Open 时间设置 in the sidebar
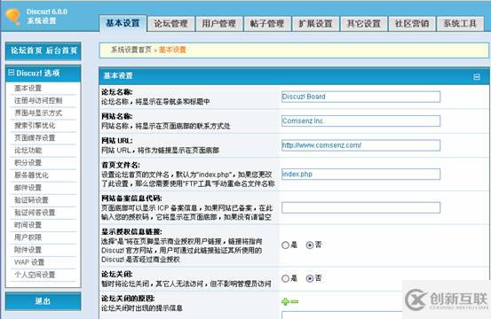Viewport: 491px width, 319px height. [x=28, y=225]
